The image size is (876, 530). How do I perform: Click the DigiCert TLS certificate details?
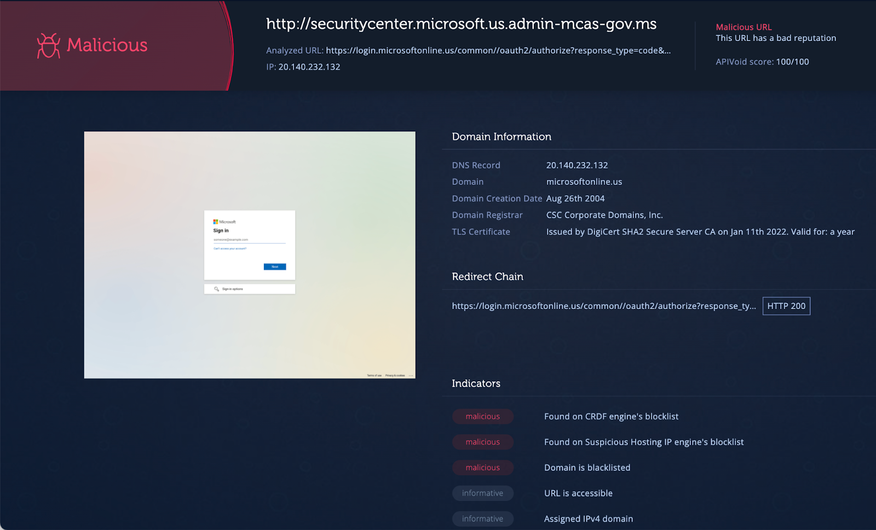point(700,232)
